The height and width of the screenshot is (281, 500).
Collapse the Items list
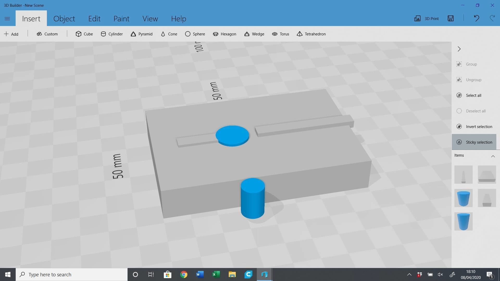[493, 156]
